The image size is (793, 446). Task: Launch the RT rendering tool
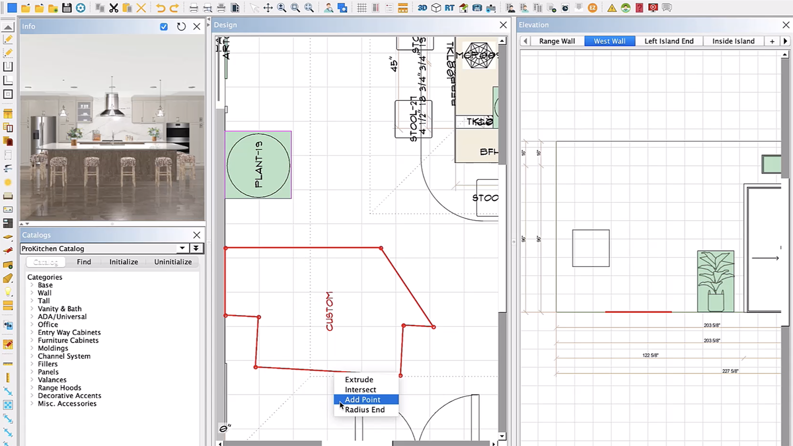(449, 8)
